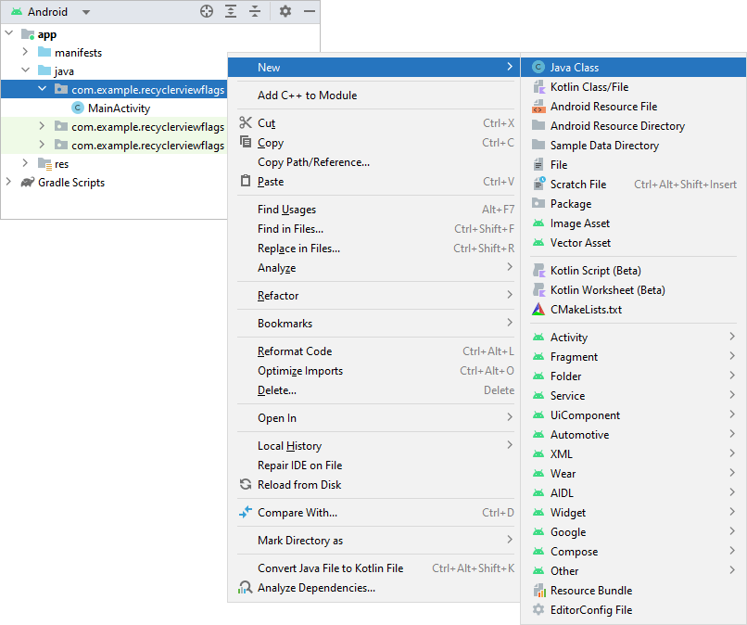Choose Find in Files entry

coord(373,229)
